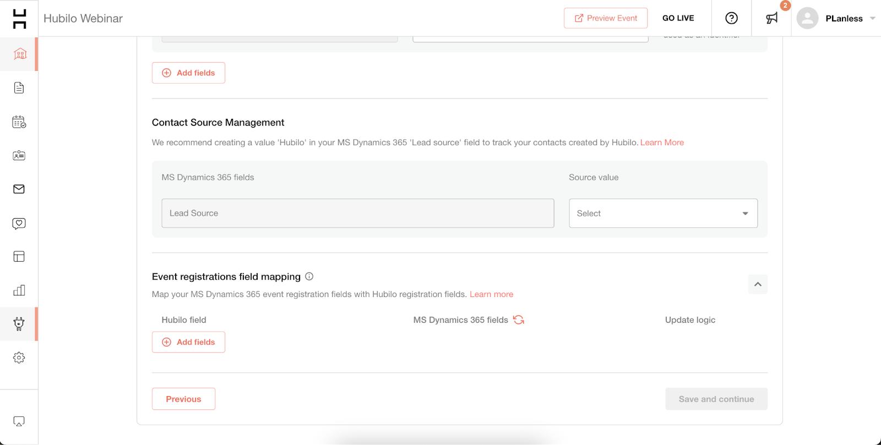881x445 pixels.
Task: Open the plug integrations sidebar icon
Action: coord(19,324)
